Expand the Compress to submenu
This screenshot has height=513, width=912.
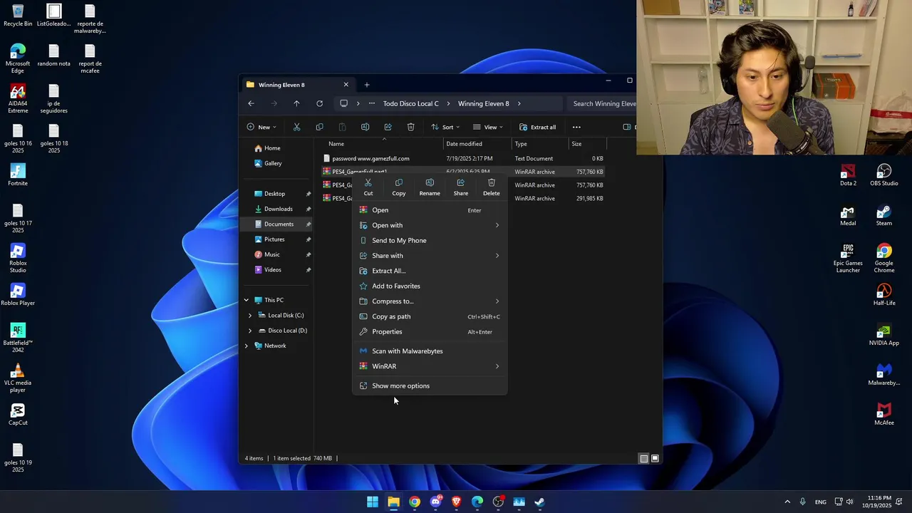coord(430,301)
